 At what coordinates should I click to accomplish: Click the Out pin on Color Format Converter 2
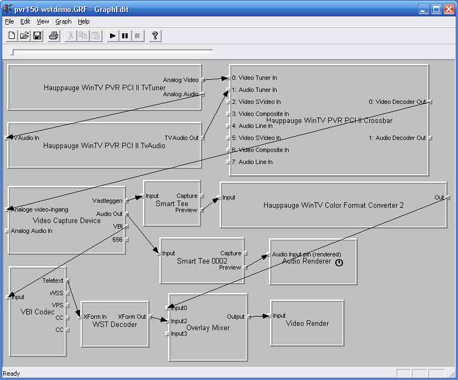[448, 197]
